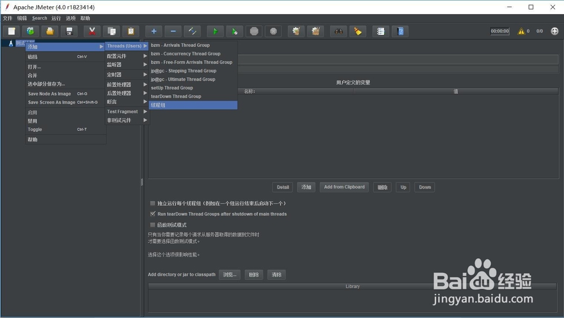Click the Detail button
Image resolution: width=564 pixels, height=318 pixels.
[x=283, y=187]
